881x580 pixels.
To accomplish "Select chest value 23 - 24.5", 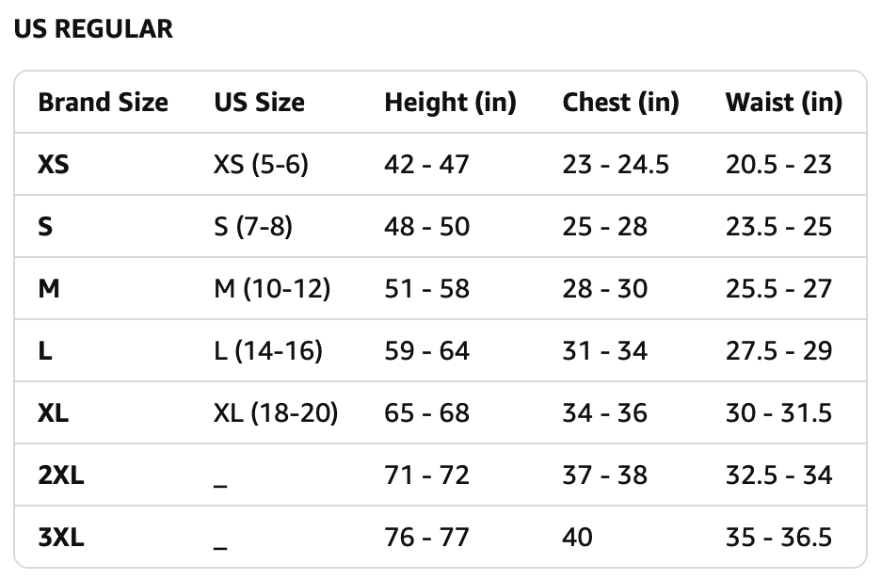I will [616, 165].
